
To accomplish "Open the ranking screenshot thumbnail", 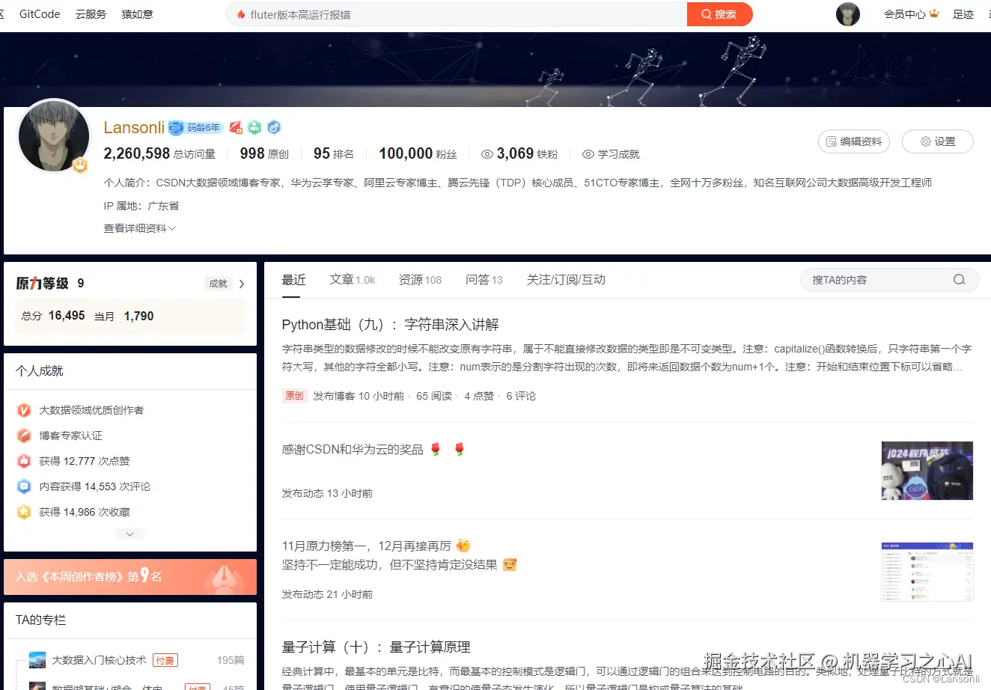I will tap(927, 572).
